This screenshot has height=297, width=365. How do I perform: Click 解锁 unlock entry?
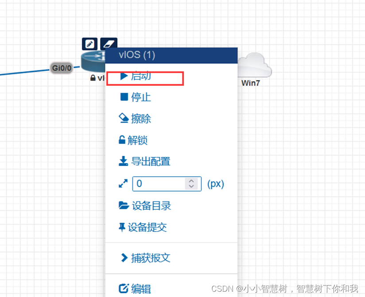click(133, 140)
